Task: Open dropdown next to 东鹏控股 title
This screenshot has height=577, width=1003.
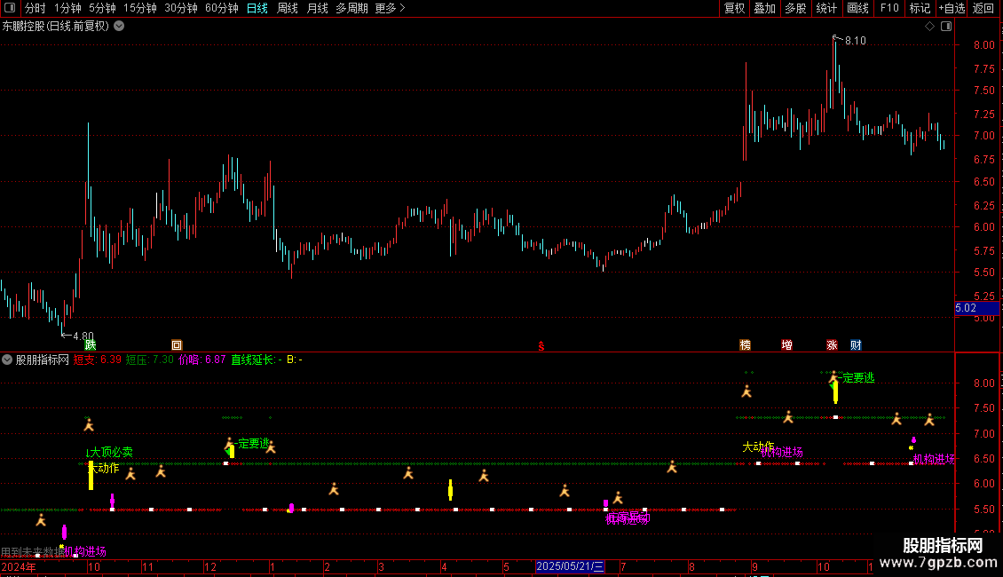Action: point(119,27)
